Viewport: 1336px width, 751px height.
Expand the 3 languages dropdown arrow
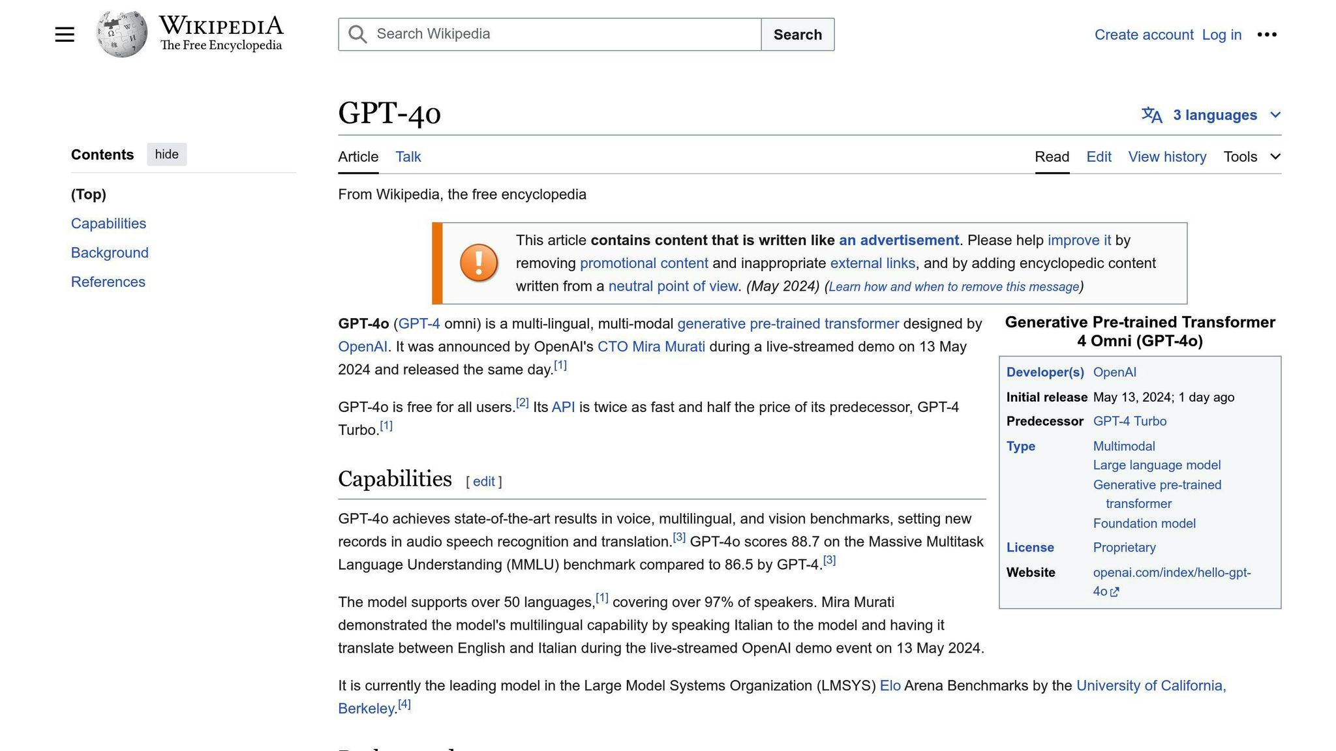click(x=1274, y=115)
